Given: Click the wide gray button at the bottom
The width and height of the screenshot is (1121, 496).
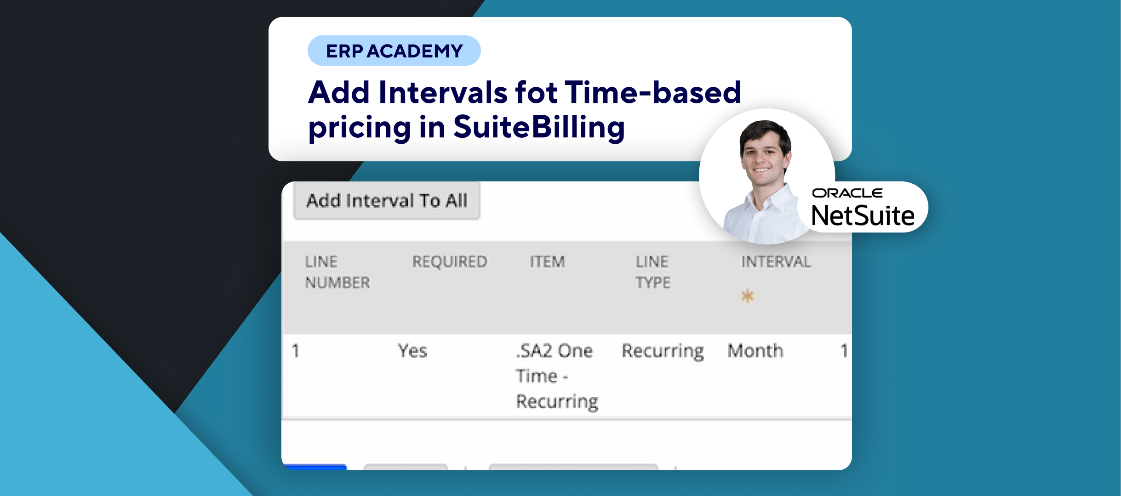Looking at the screenshot, I should tap(573, 467).
